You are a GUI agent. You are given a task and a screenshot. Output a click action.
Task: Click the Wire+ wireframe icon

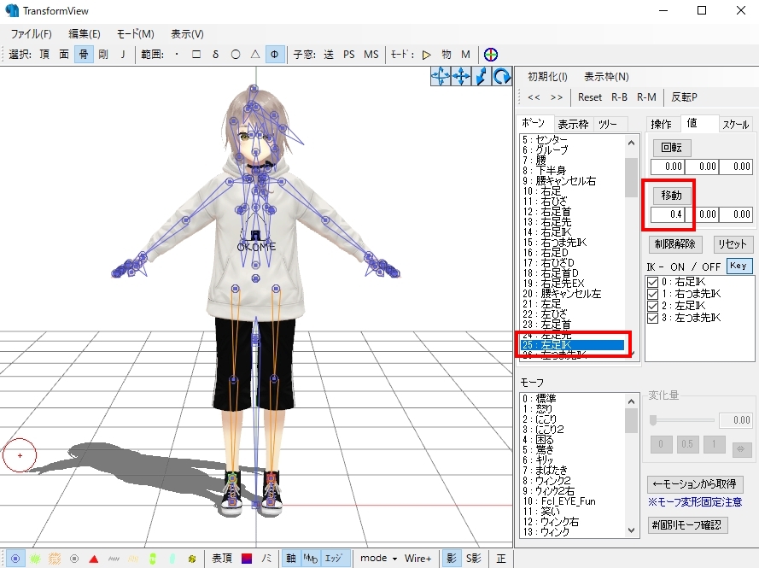pos(417,557)
